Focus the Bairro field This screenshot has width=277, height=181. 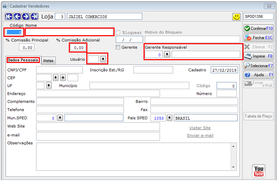pos(194,101)
